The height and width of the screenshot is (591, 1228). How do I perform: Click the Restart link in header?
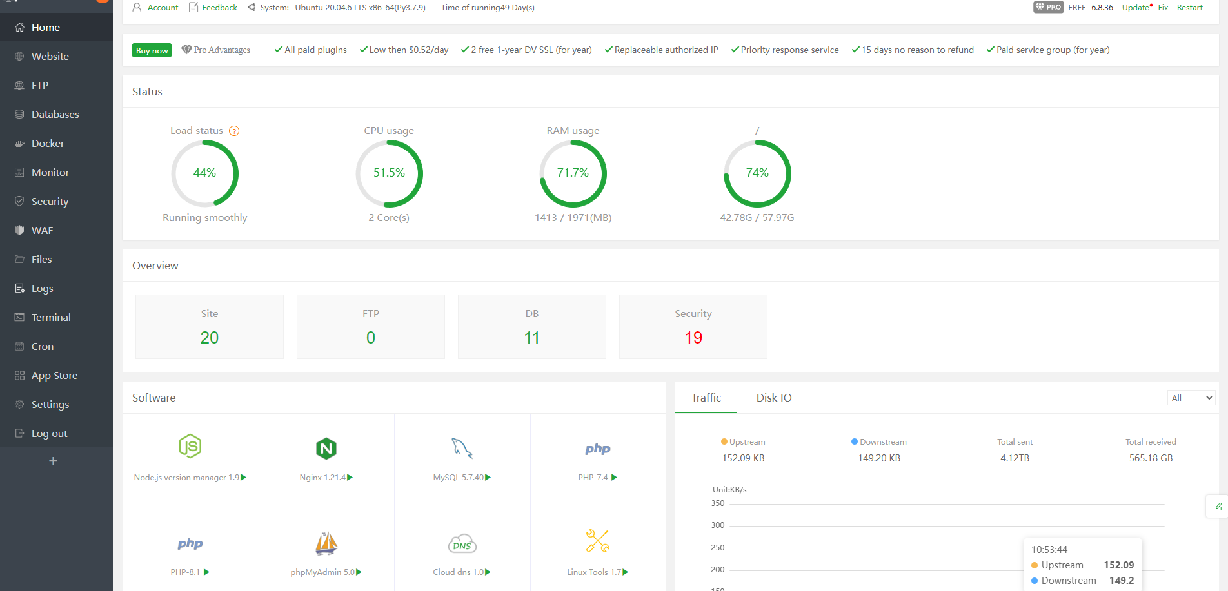(x=1189, y=8)
